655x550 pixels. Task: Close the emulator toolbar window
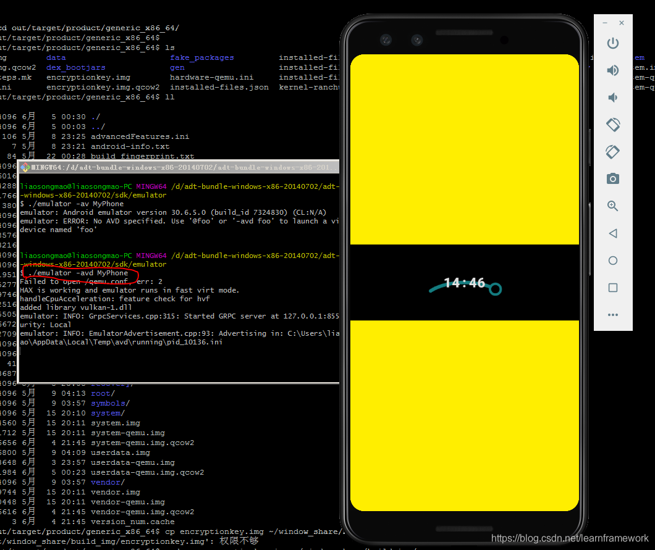[622, 23]
